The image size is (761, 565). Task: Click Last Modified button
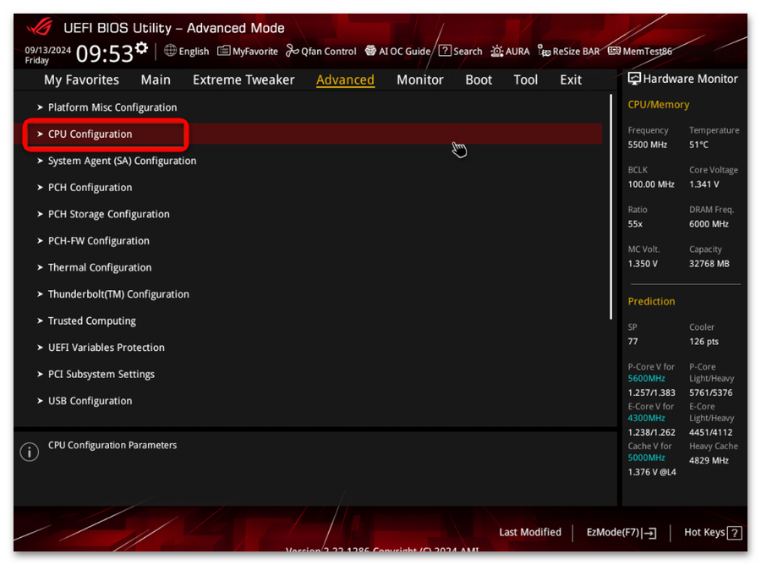click(x=530, y=533)
